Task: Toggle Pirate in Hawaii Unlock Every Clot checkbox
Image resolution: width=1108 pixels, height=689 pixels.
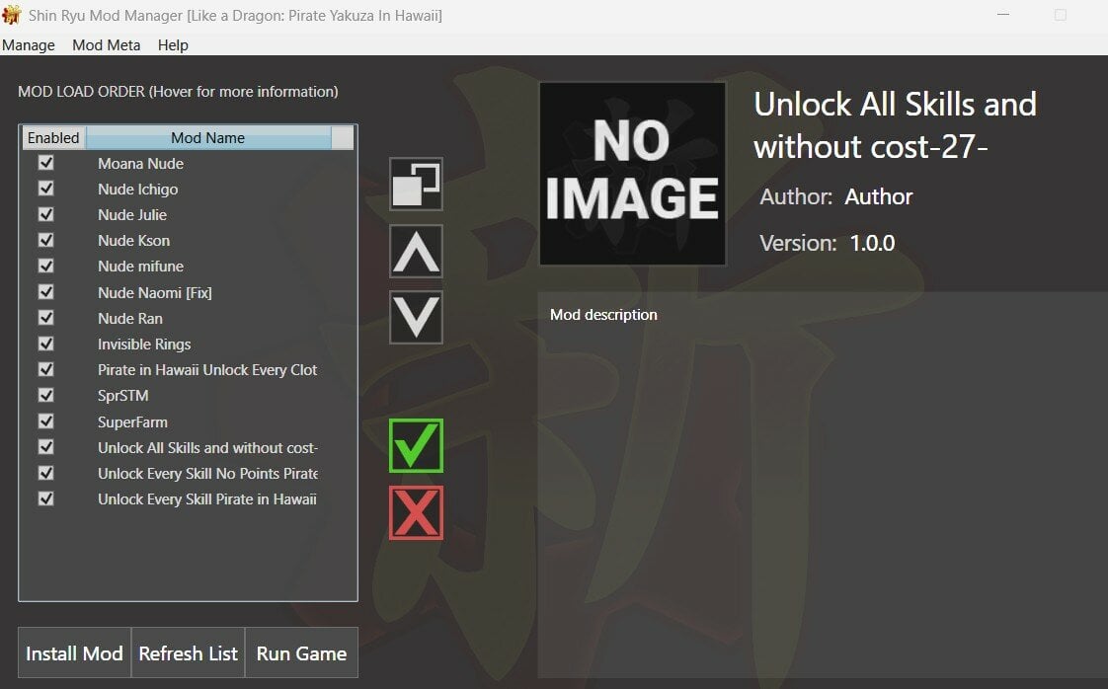Action: coord(46,369)
